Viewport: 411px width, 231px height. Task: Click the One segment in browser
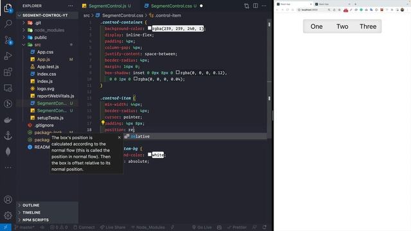[x=317, y=26]
